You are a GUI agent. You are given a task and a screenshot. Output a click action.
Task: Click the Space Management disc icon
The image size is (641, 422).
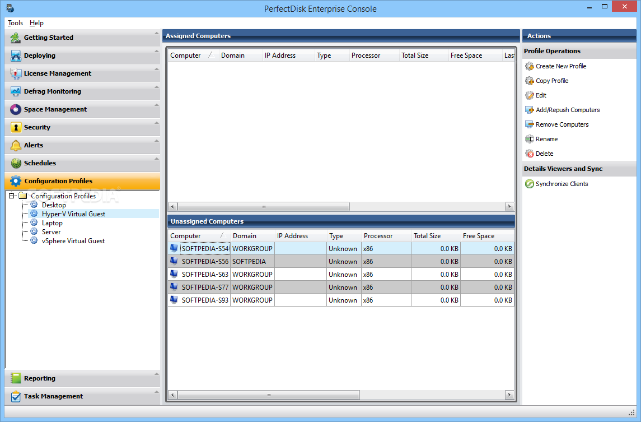click(x=16, y=109)
